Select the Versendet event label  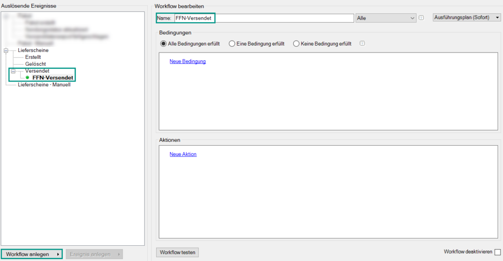click(x=37, y=71)
